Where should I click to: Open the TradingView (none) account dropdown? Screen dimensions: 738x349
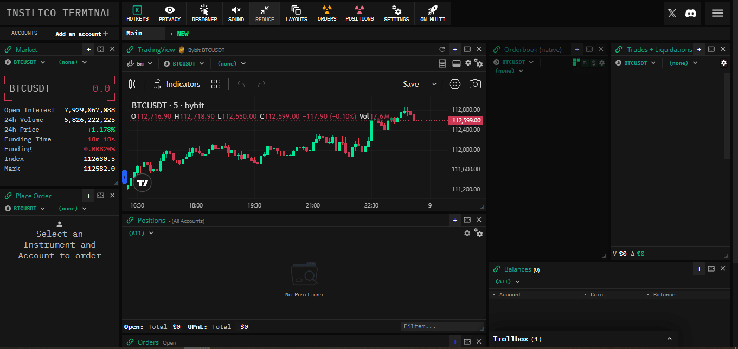click(232, 63)
